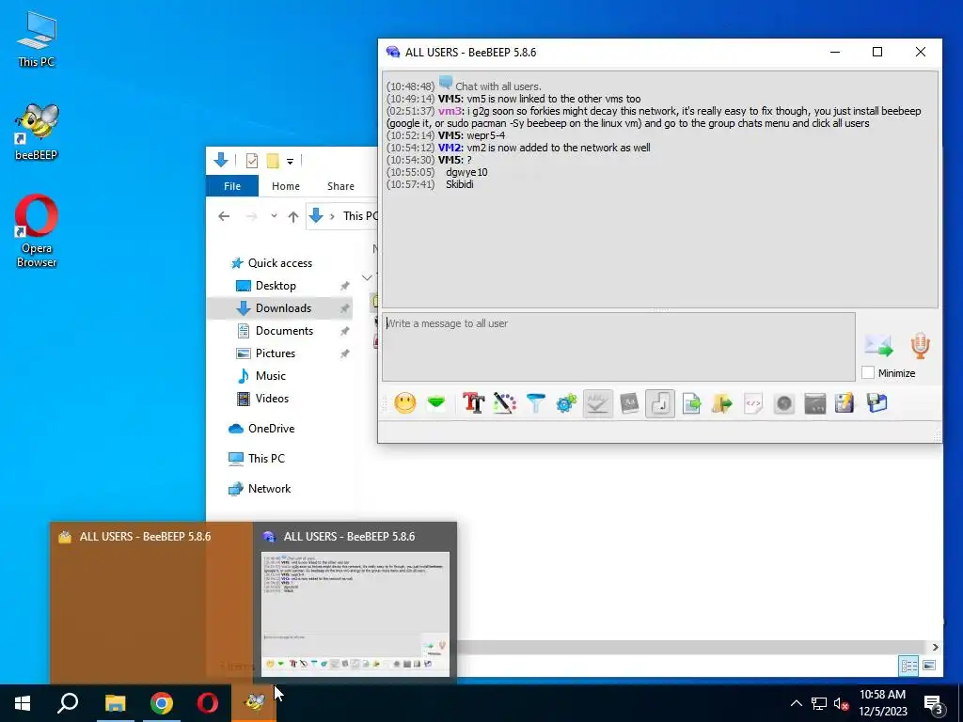Screen dimensions: 963x722
Task: Launch Chrome from the taskbar
Action: pos(162,703)
